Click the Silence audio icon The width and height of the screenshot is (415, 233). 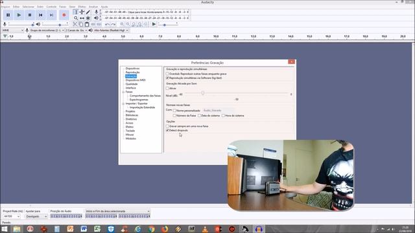pos(99,25)
